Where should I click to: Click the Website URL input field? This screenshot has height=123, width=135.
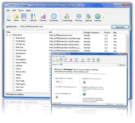click(x=65, y=27)
